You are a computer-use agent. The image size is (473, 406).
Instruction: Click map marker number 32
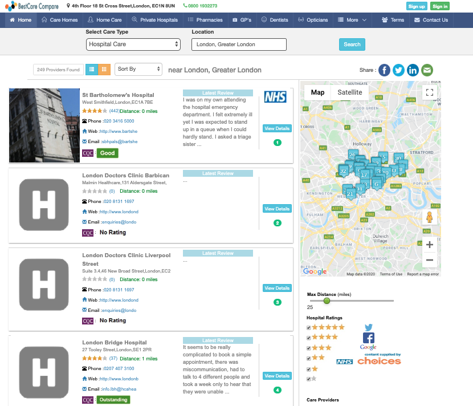coord(343,171)
